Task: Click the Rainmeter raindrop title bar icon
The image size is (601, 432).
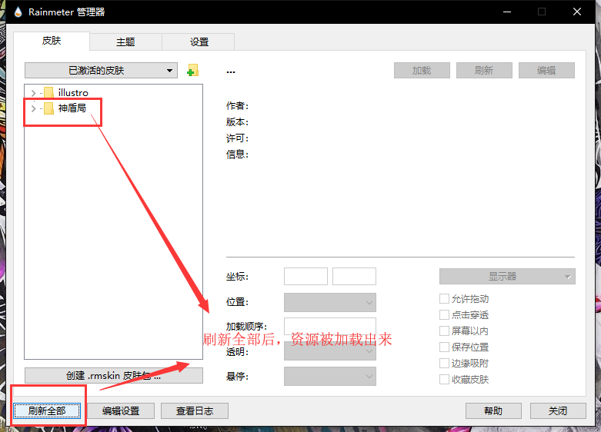Action: coord(18,12)
